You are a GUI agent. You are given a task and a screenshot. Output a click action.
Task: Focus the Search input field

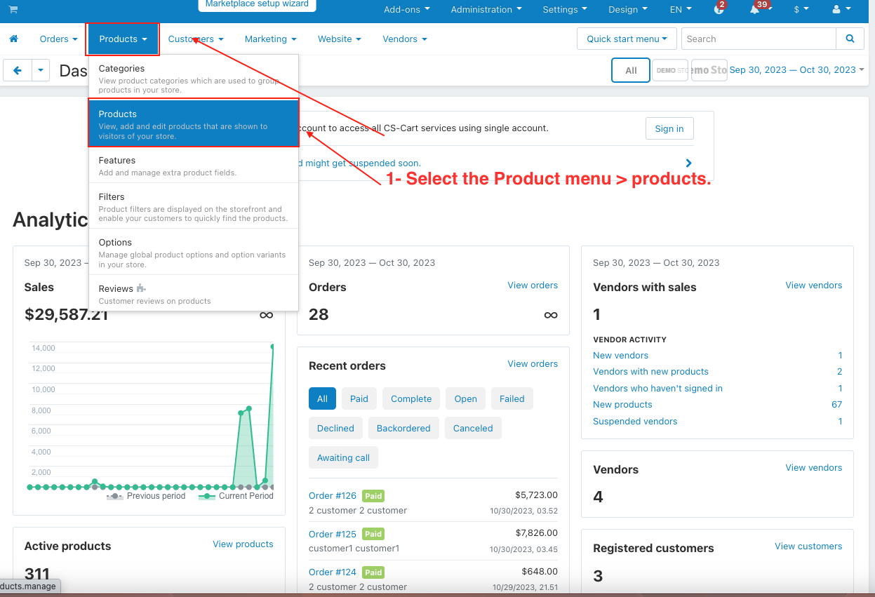pos(759,39)
